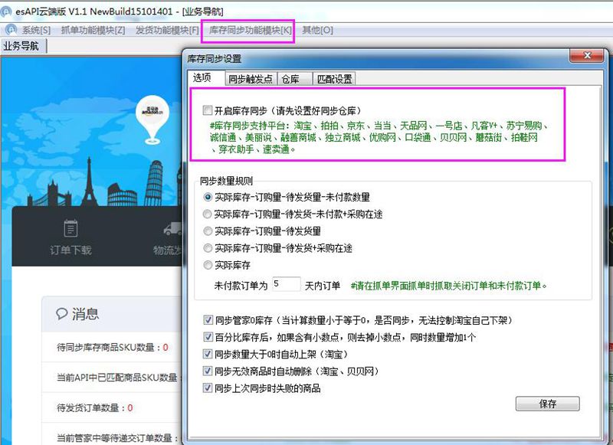Image resolution: width=613 pixels, height=445 pixels.
Task: Select 实际库存-订购量-待发货里 radio option
Action: coord(208,231)
